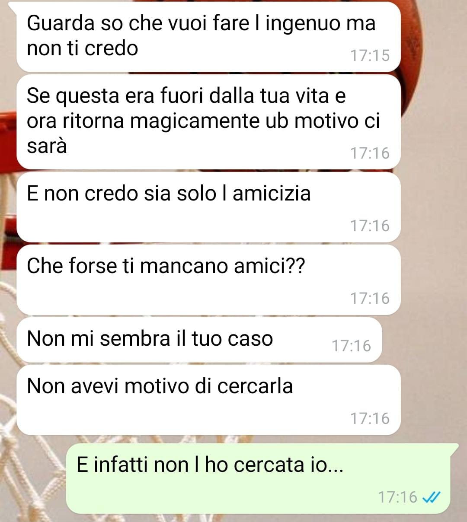Viewport: 467px width, 522px height.
Task: Select the "E non credo sia solo l amicizia" bubble
Action: coord(208,207)
